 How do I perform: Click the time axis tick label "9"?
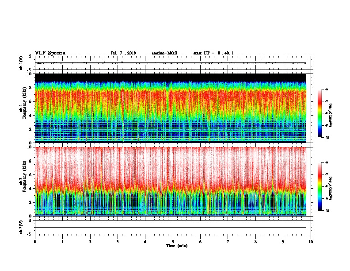[283, 242]
